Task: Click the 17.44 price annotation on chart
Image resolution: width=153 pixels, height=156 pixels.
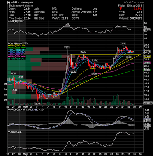Action: coord(14,90)
